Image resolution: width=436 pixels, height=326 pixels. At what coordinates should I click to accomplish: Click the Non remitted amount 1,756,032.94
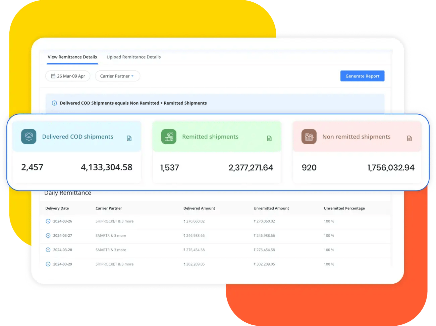[x=391, y=168]
